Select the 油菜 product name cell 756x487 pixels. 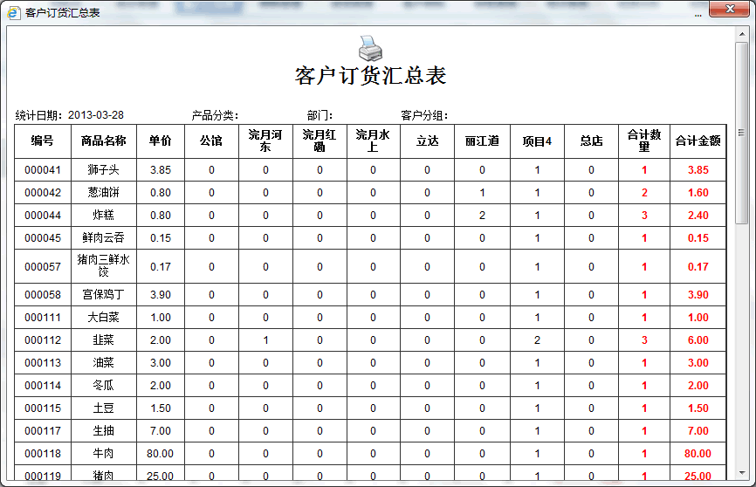(104, 362)
